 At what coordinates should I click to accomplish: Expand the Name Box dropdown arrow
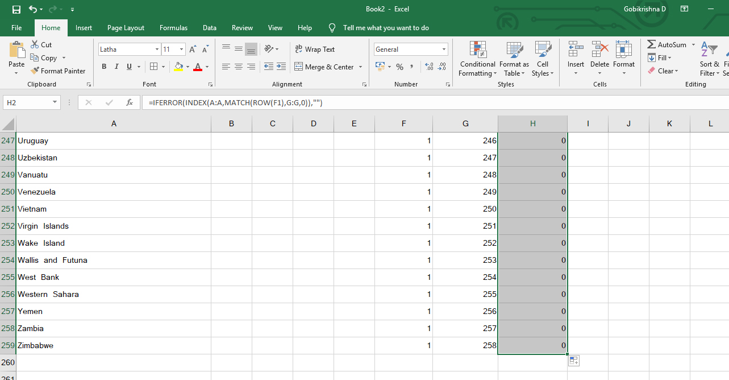(55, 103)
